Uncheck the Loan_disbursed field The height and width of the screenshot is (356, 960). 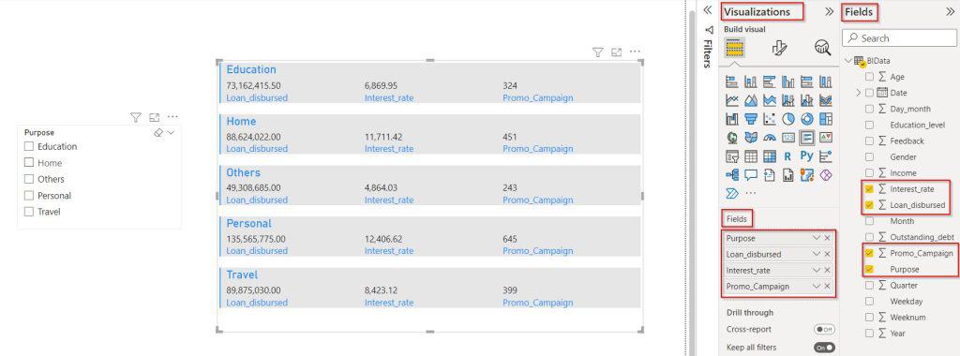tap(869, 205)
